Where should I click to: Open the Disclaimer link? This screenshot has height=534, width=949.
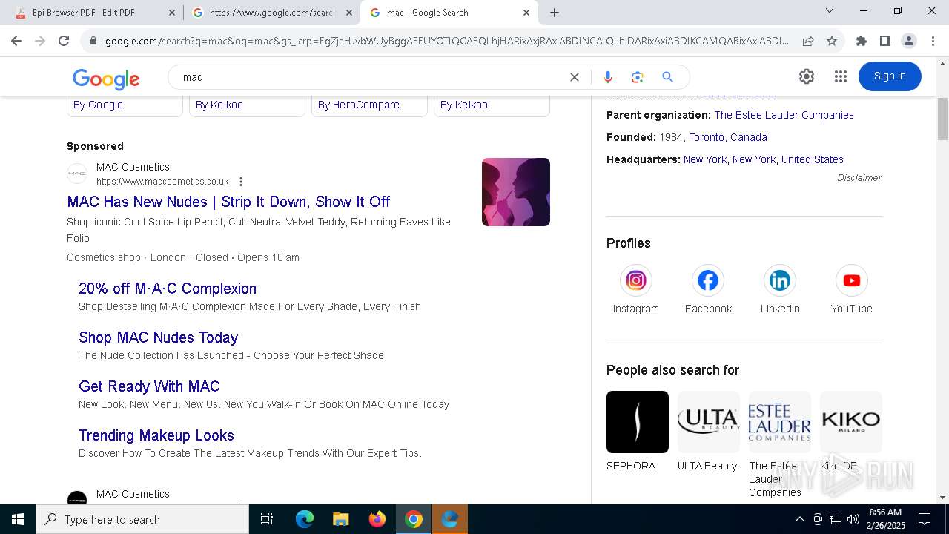click(x=859, y=178)
